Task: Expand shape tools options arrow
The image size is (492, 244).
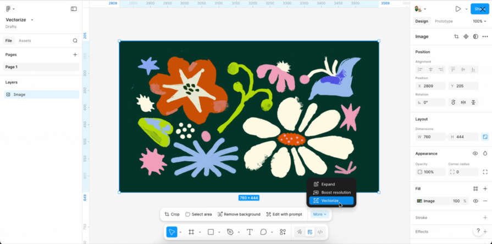Action: pos(219,232)
